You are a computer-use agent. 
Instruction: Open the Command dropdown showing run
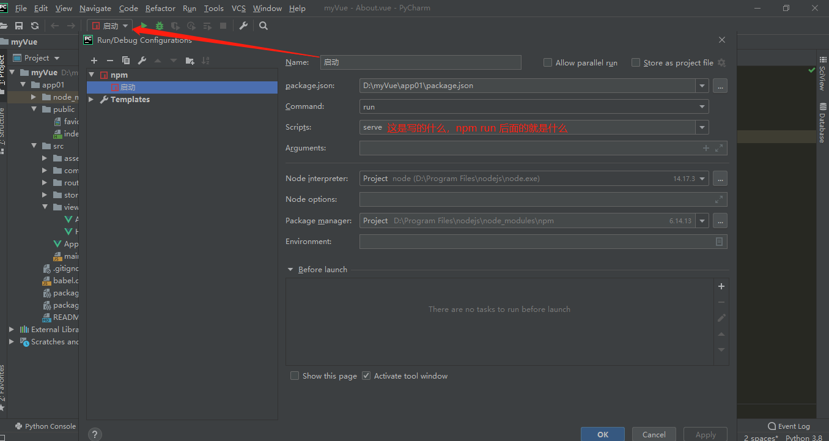(702, 106)
